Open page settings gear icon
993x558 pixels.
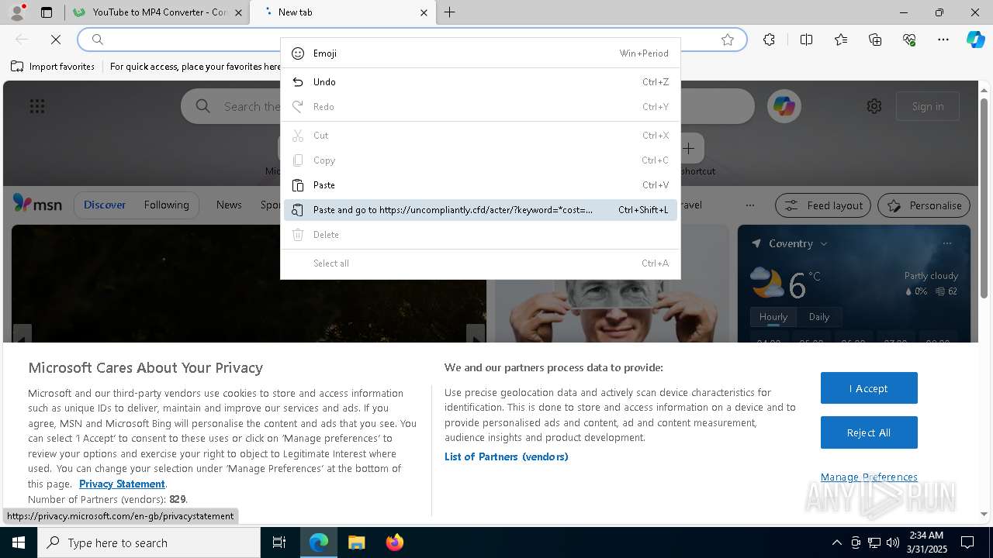point(874,106)
